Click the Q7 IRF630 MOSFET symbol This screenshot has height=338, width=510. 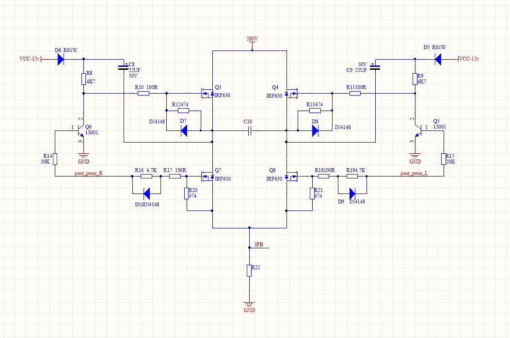[x=208, y=177]
